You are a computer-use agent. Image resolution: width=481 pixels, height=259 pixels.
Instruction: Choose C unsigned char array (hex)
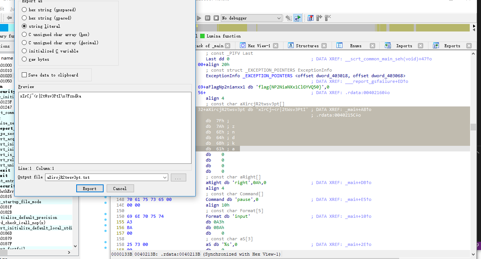coord(24,34)
